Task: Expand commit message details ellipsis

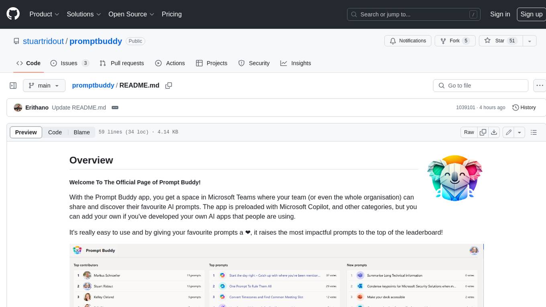Action: click(x=115, y=108)
